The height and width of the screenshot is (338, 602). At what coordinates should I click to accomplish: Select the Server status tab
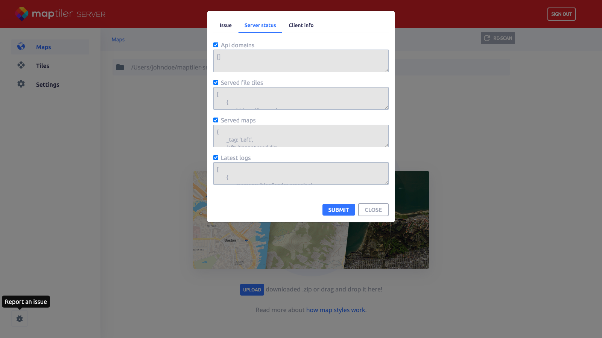260,25
